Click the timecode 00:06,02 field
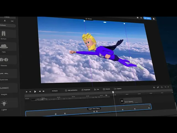177x133 pixels. click(x=55, y=91)
